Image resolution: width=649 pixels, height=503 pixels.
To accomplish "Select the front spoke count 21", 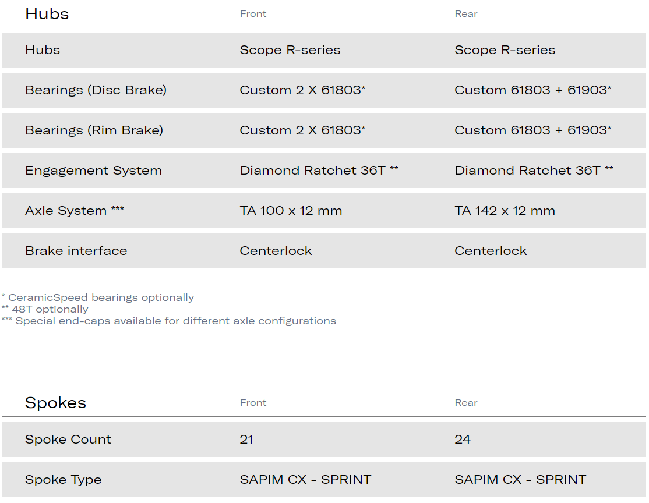I will 246,440.
